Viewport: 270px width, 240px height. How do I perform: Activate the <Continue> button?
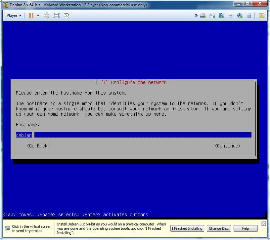[x=227, y=146]
